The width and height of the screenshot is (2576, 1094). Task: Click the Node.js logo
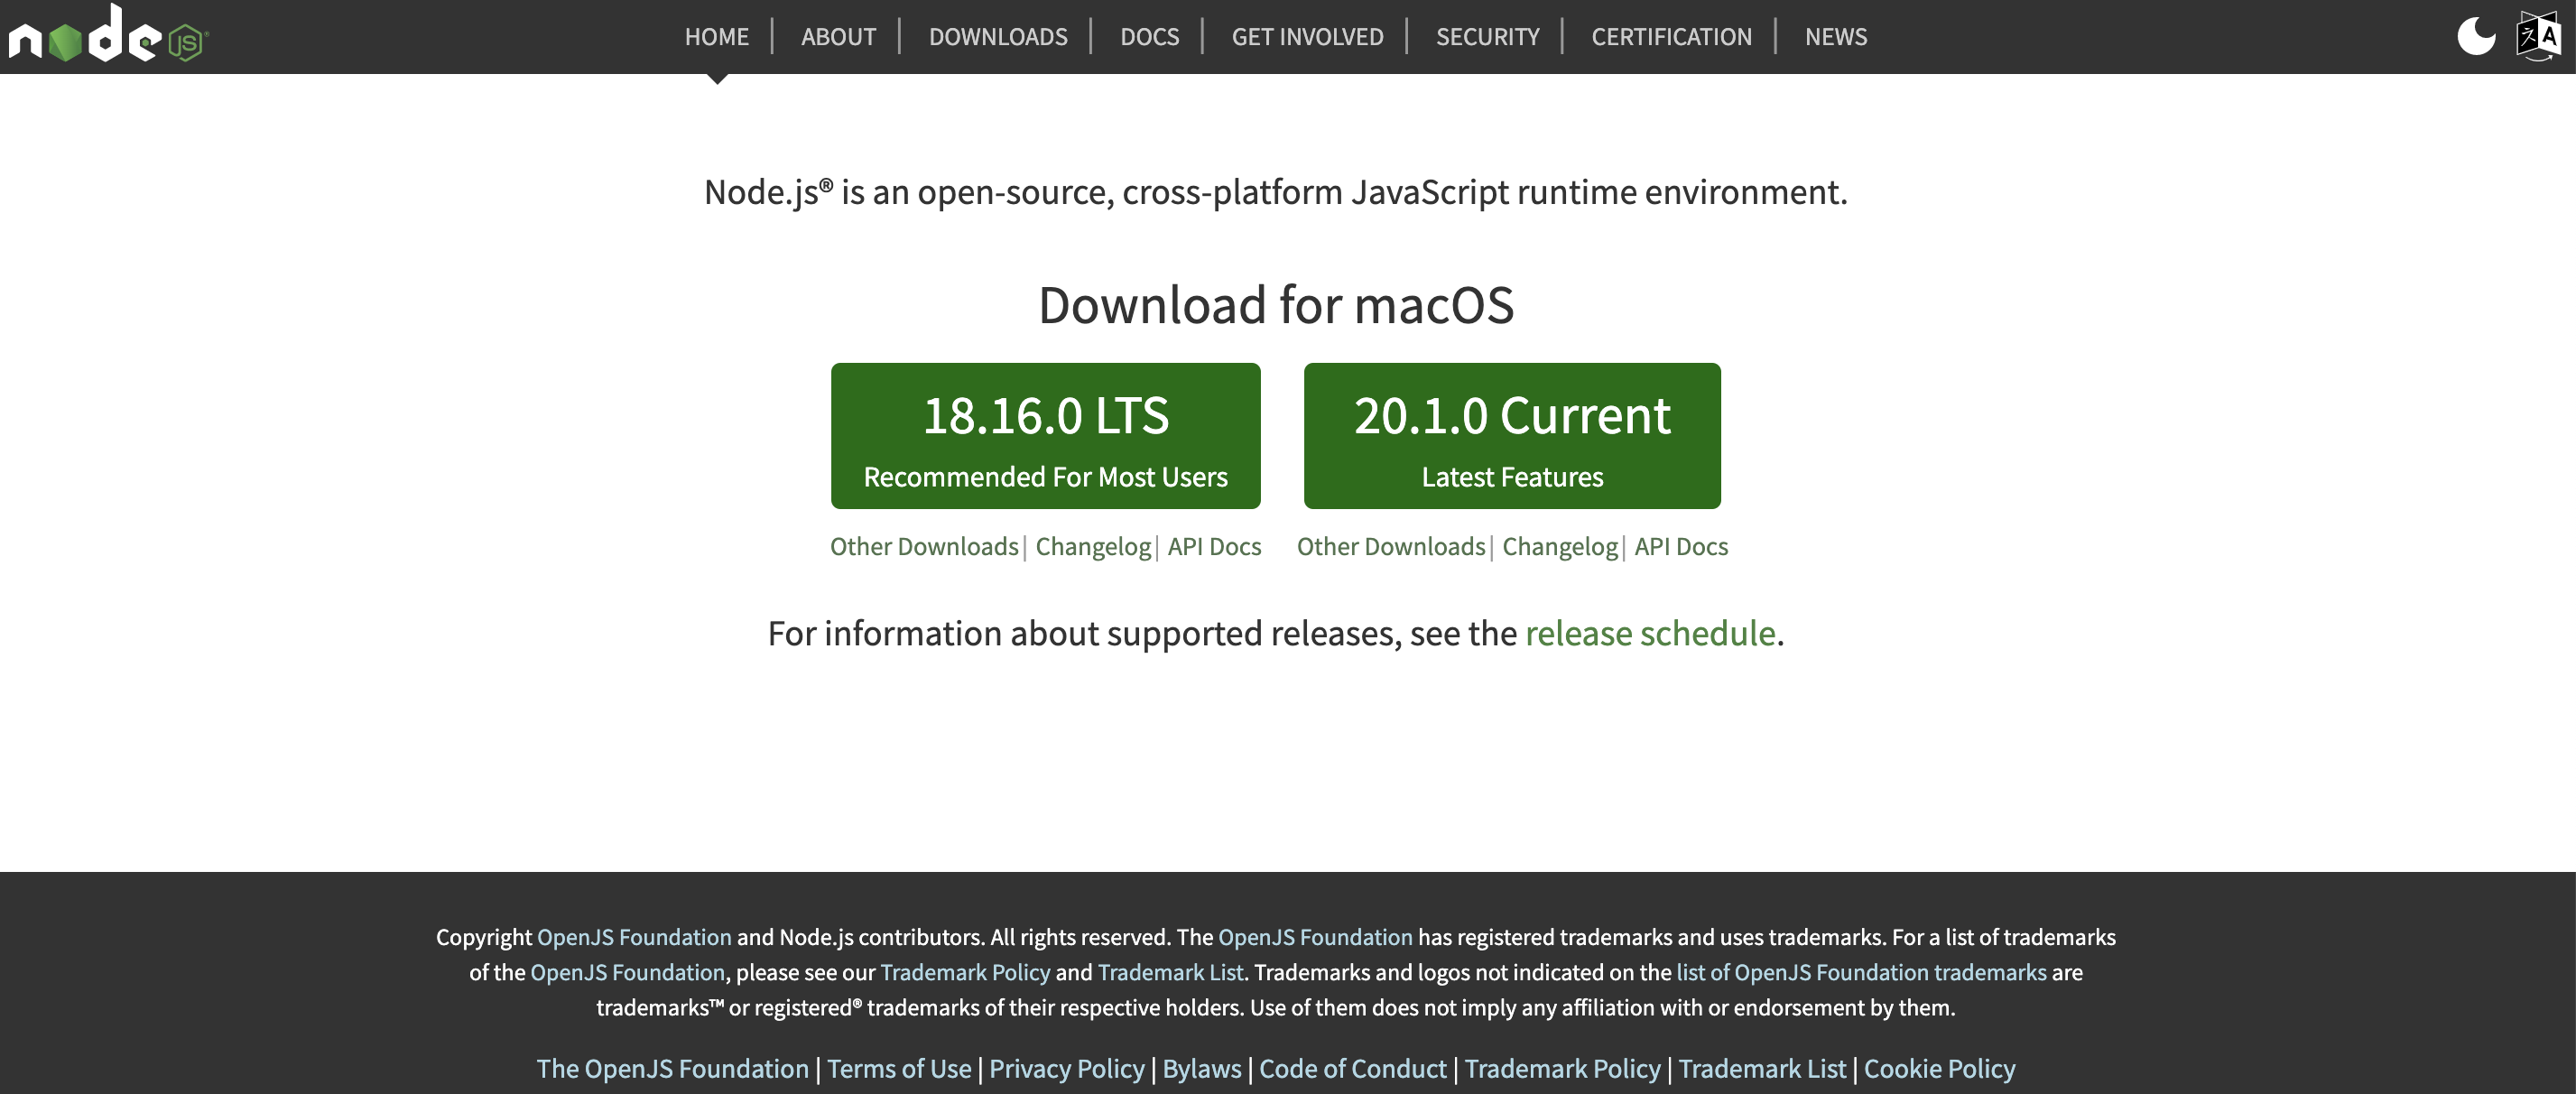point(107,36)
